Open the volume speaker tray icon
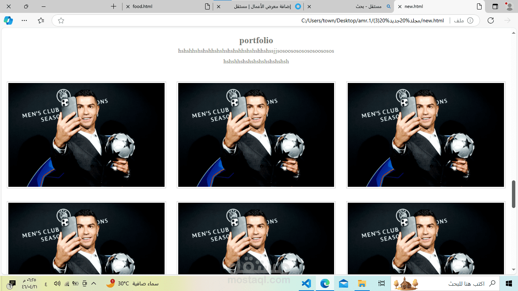 57,283
